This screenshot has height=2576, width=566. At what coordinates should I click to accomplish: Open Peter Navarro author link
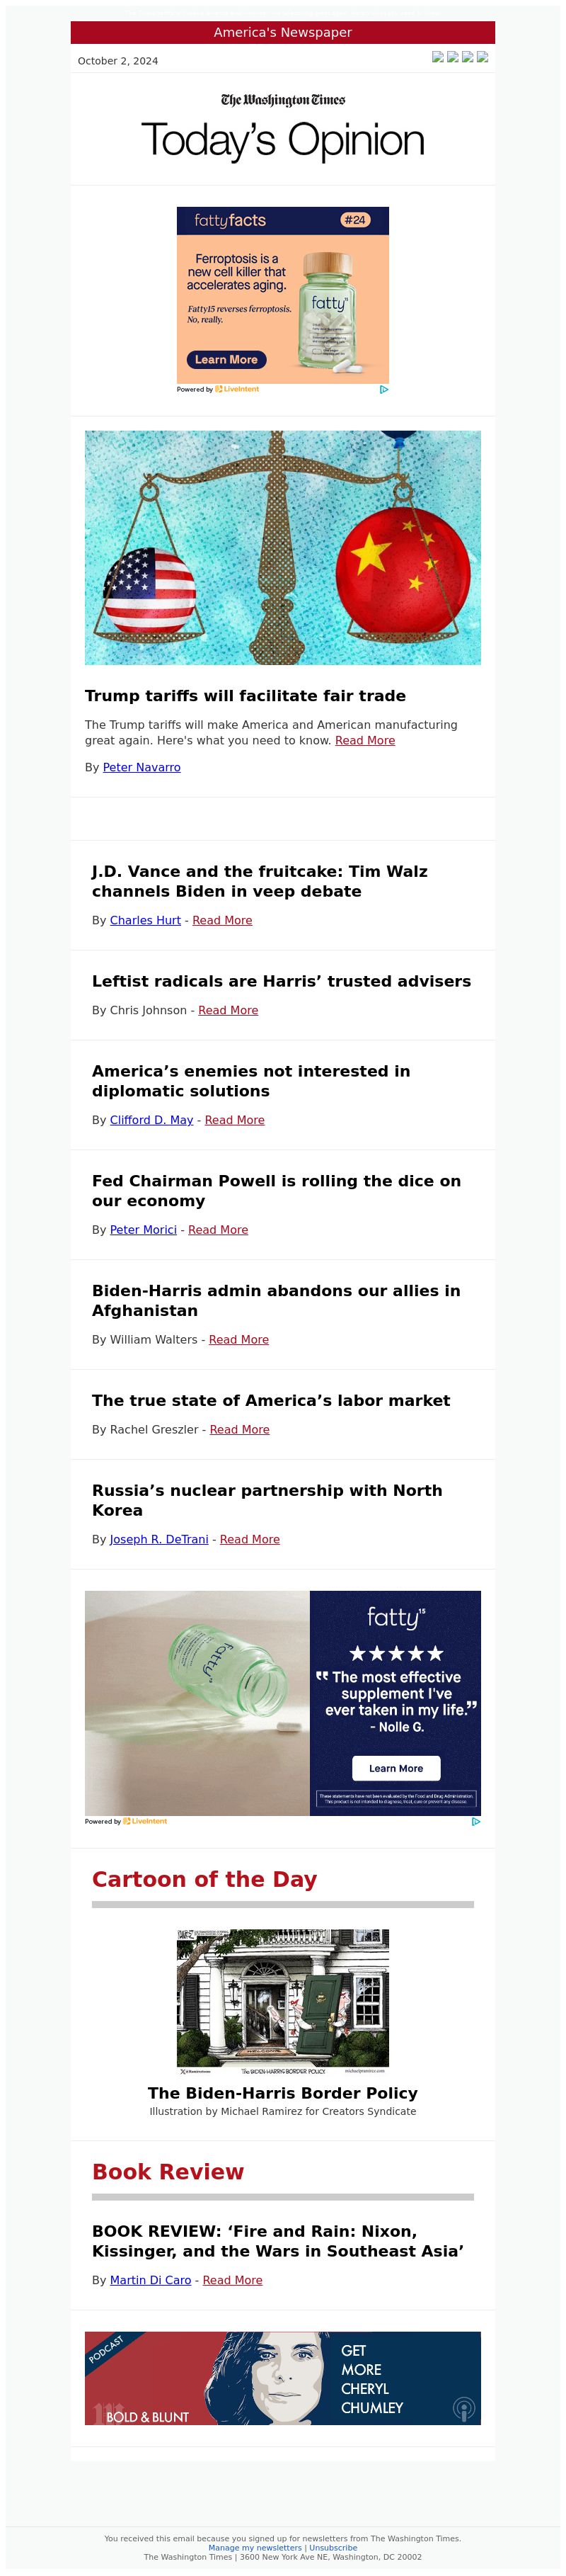pos(141,767)
